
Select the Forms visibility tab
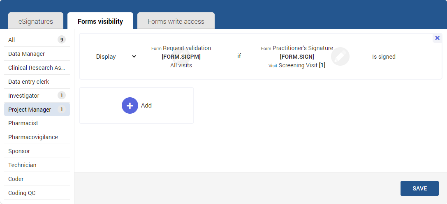pos(100,21)
